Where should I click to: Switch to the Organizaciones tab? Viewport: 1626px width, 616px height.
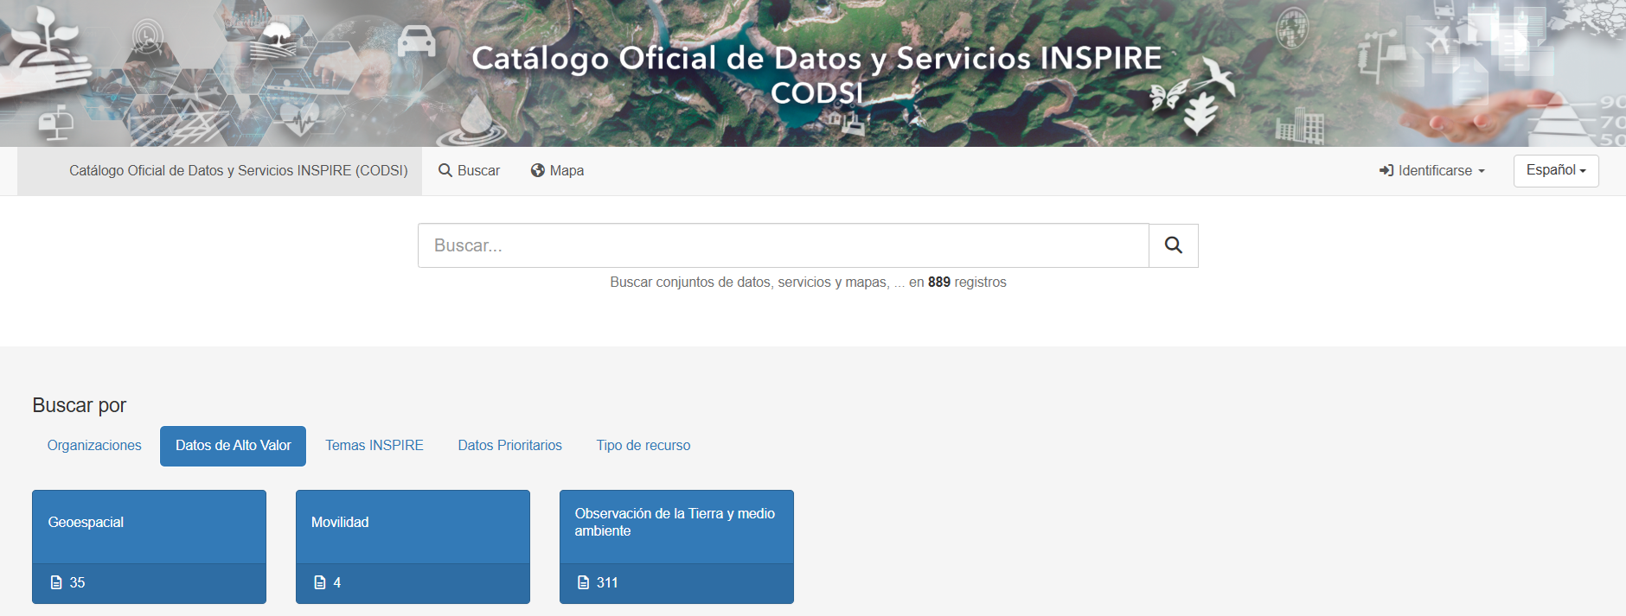click(x=94, y=446)
